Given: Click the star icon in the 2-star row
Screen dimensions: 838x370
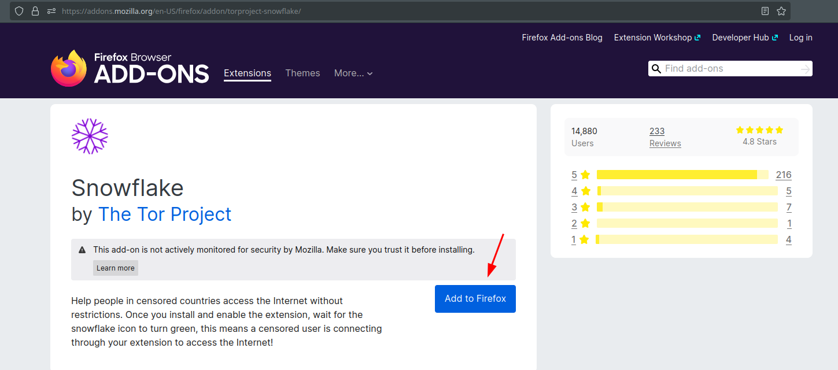Looking at the screenshot, I should (x=585, y=223).
